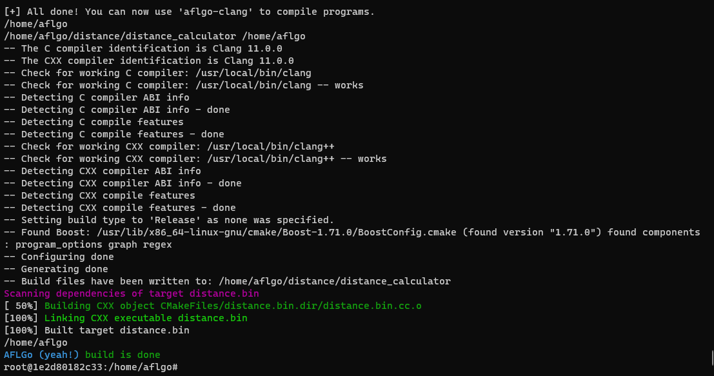Click the 'Generating done' line

coord(56,269)
